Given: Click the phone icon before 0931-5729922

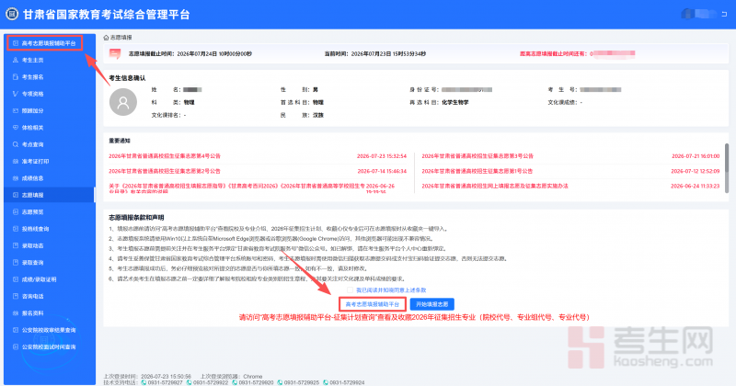Looking at the screenshot, I should point(190,382).
